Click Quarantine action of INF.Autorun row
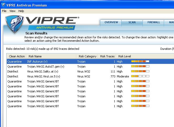Viewport: 174px width, 127px height. pyautogui.click(x=14, y=62)
